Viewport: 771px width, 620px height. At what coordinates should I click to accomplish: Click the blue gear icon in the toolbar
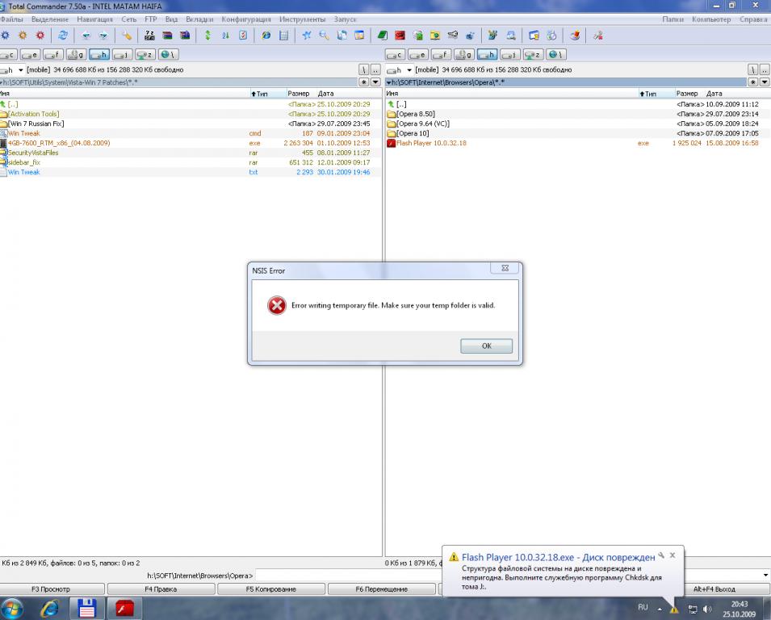(x=5, y=36)
